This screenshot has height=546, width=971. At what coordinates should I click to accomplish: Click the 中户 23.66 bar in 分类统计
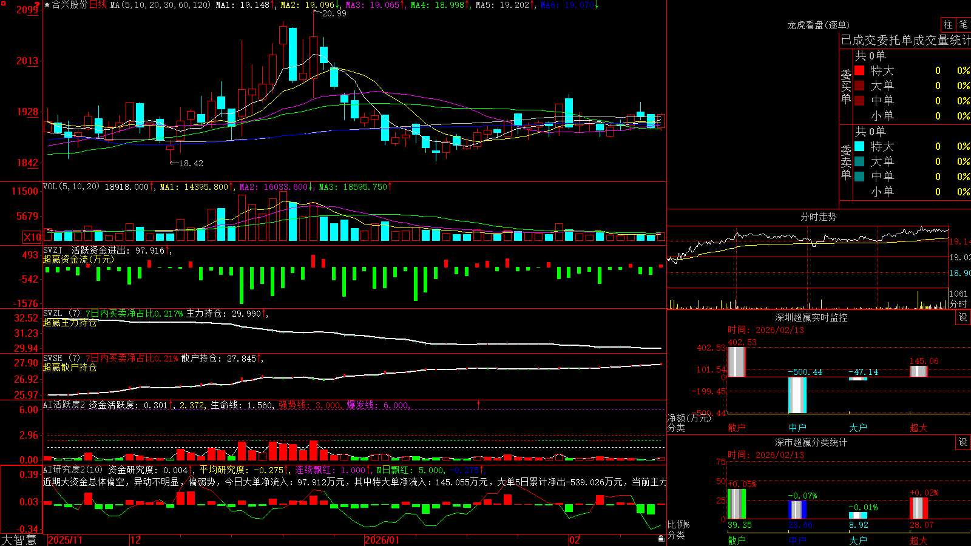(797, 510)
